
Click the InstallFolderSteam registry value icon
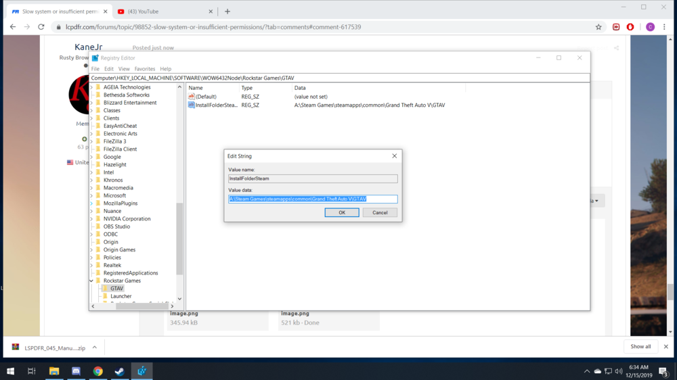click(192, 105)
